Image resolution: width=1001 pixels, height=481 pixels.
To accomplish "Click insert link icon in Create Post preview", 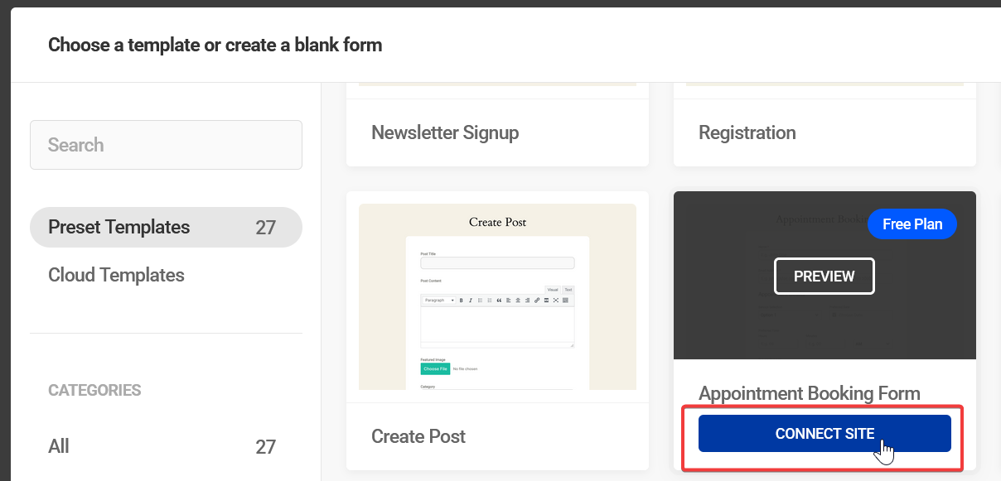I will coord(537,300).
